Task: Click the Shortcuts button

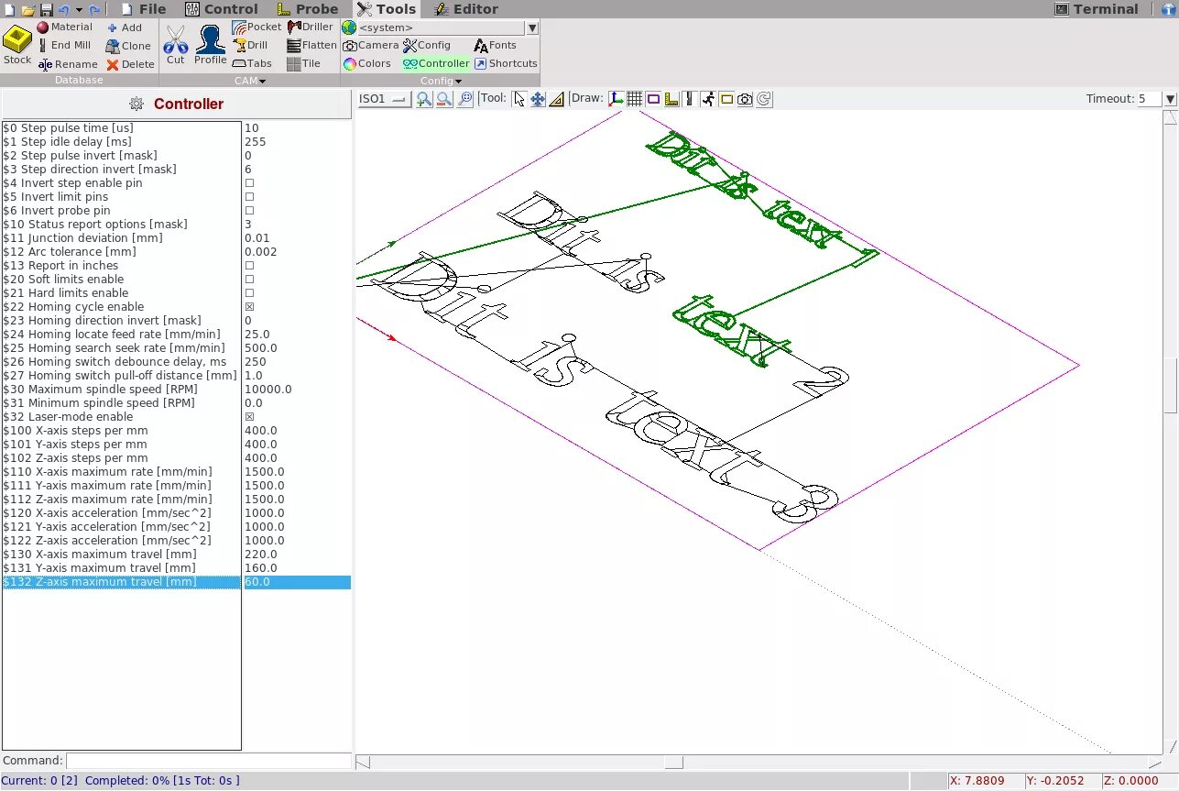Action: [x=506, y=63]
